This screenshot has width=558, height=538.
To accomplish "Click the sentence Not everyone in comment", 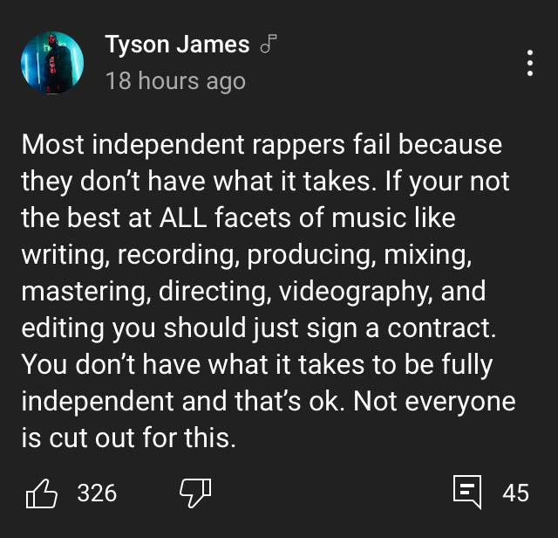I will (x=434, y=402).
